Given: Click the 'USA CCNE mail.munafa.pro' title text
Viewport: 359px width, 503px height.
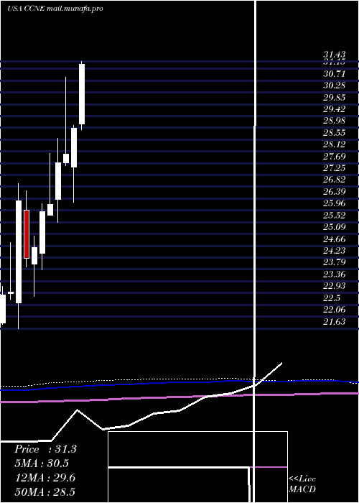Looking at the screenshot, I should point(55,9).
